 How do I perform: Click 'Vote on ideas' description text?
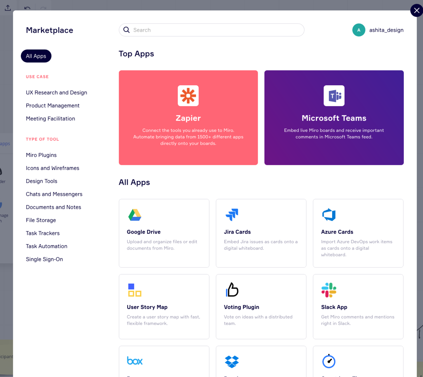point(258,320)
